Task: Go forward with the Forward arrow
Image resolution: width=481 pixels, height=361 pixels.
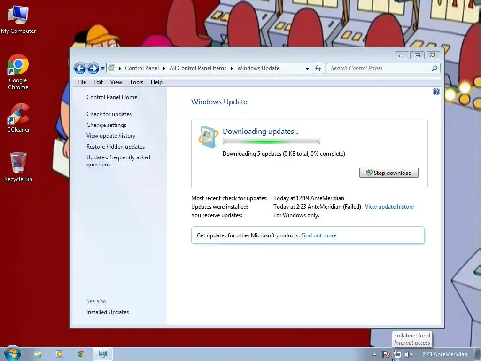Action: pos(93,68)
